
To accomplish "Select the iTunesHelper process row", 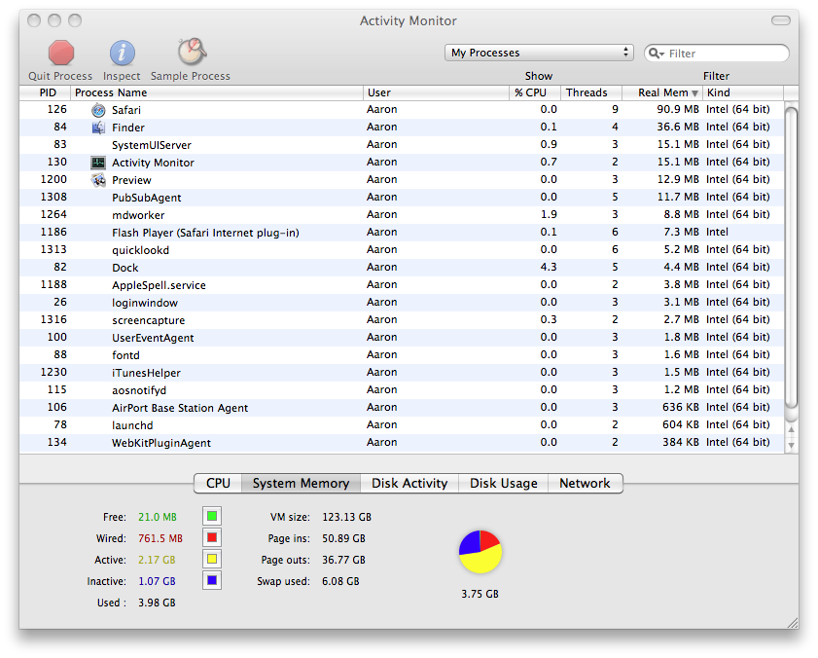I will click(402, 373).
